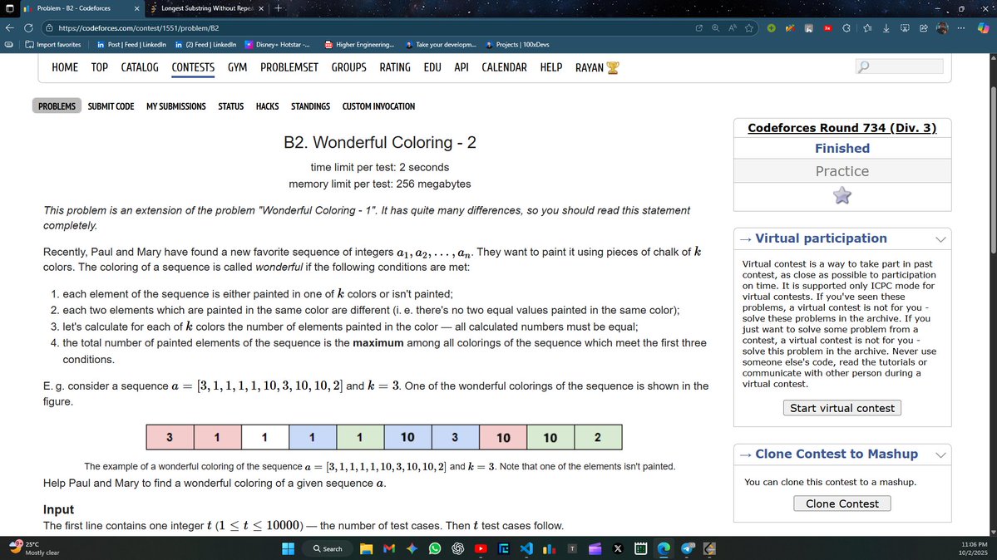Click the browser address bar URL
This screenshot has height=560, width=997.
139,28
